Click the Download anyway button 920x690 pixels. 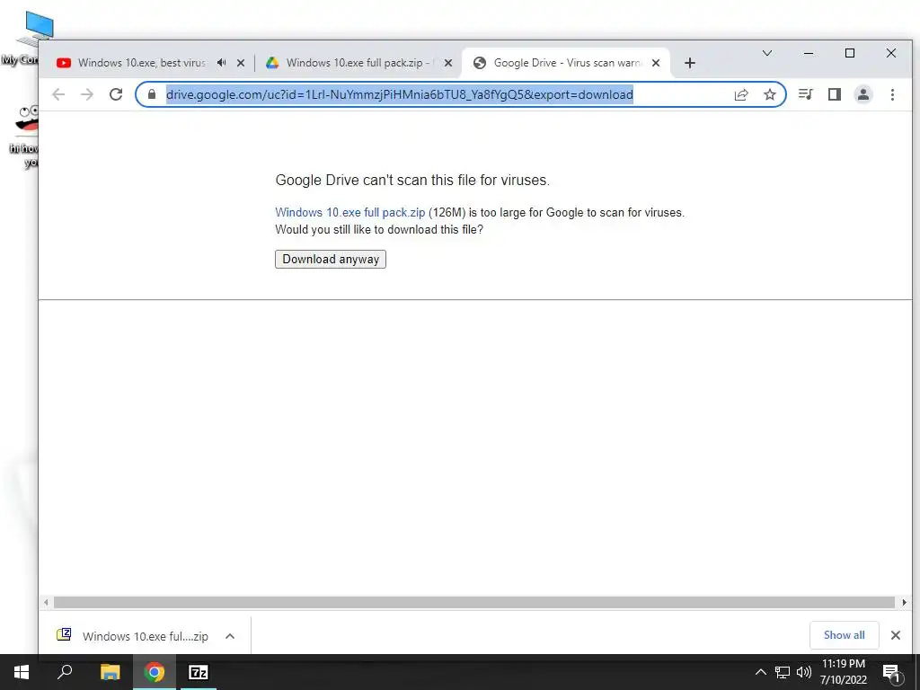(x=331, y=260)
